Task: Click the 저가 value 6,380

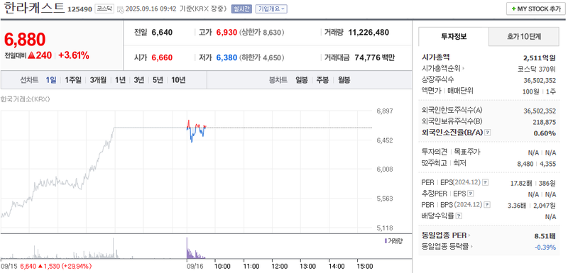Action: point(226,57)
